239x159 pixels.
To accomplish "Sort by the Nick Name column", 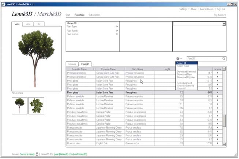I will [139, 69].
